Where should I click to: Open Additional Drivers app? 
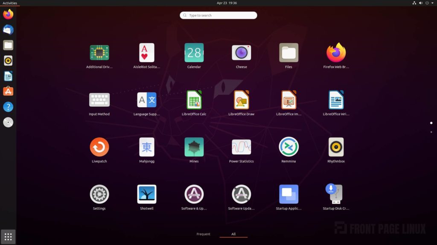coord(99,53)
